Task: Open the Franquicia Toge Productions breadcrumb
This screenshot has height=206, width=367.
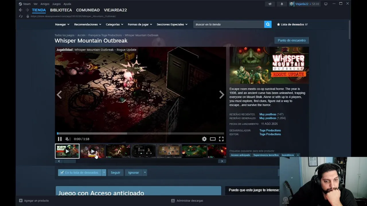Action: [x=105, y=35]
